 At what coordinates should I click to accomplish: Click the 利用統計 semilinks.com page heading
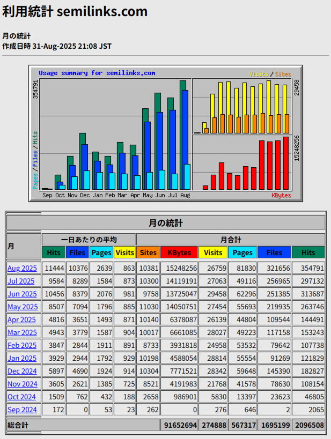pyautogui.click(x=75, y=12)
